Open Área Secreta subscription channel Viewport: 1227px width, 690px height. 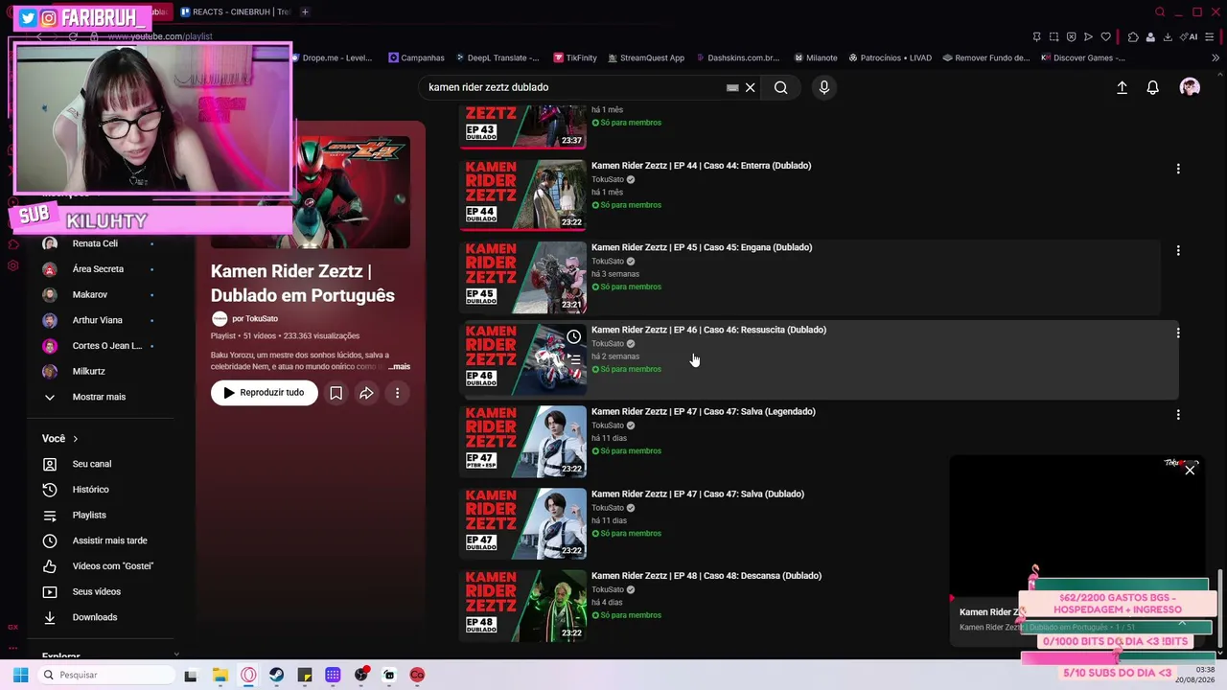pyautogui.click(x=99, y=269)
